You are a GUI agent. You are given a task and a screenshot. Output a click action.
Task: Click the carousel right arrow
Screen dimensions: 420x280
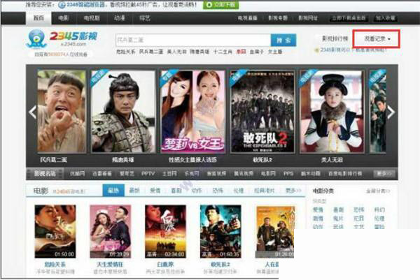pyautogui.click(x=391, y=112)
